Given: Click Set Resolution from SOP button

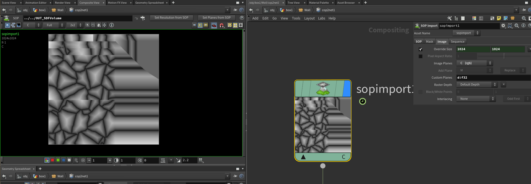Looking at the screenshot, I should pyautogui.click(x=171, y=18).
